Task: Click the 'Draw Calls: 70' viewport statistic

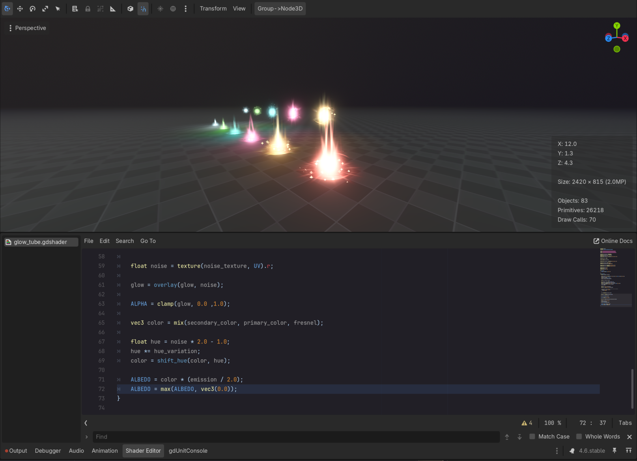Action: click(x=577, y=220)
